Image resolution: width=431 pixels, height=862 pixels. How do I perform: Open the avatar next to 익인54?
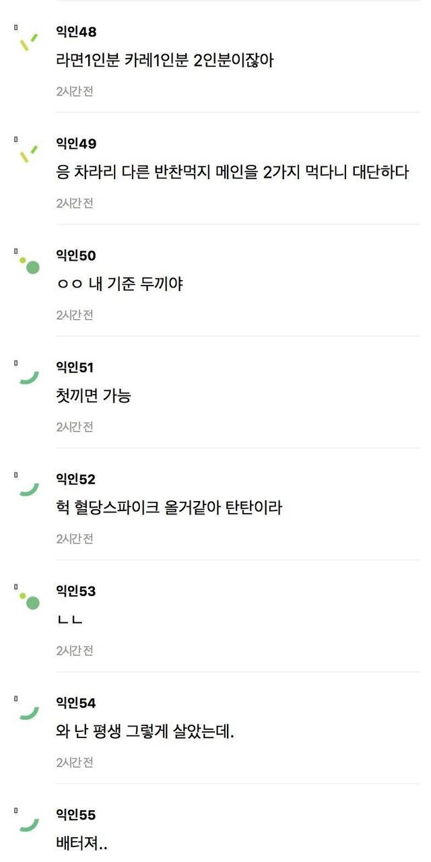pyautogui.click(x=29, y=712)
